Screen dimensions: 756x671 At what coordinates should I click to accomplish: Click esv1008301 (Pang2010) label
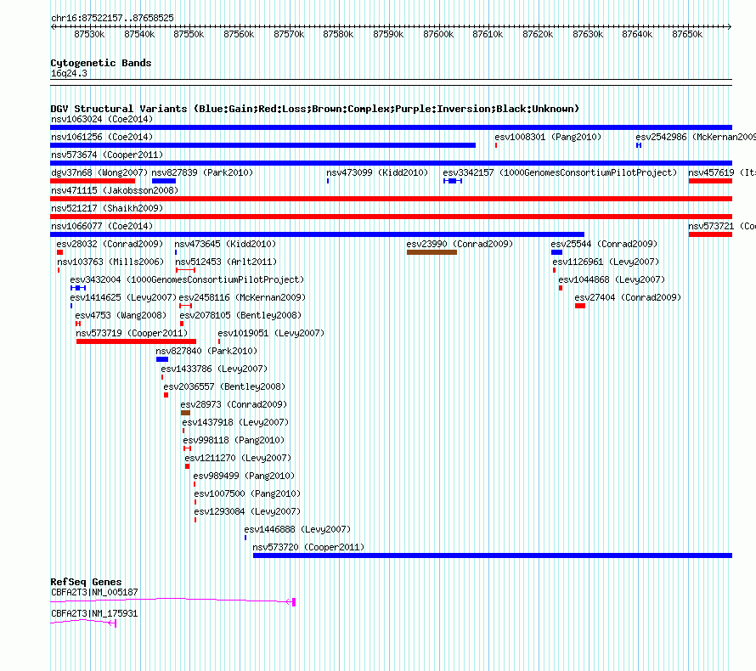[548, 137]
